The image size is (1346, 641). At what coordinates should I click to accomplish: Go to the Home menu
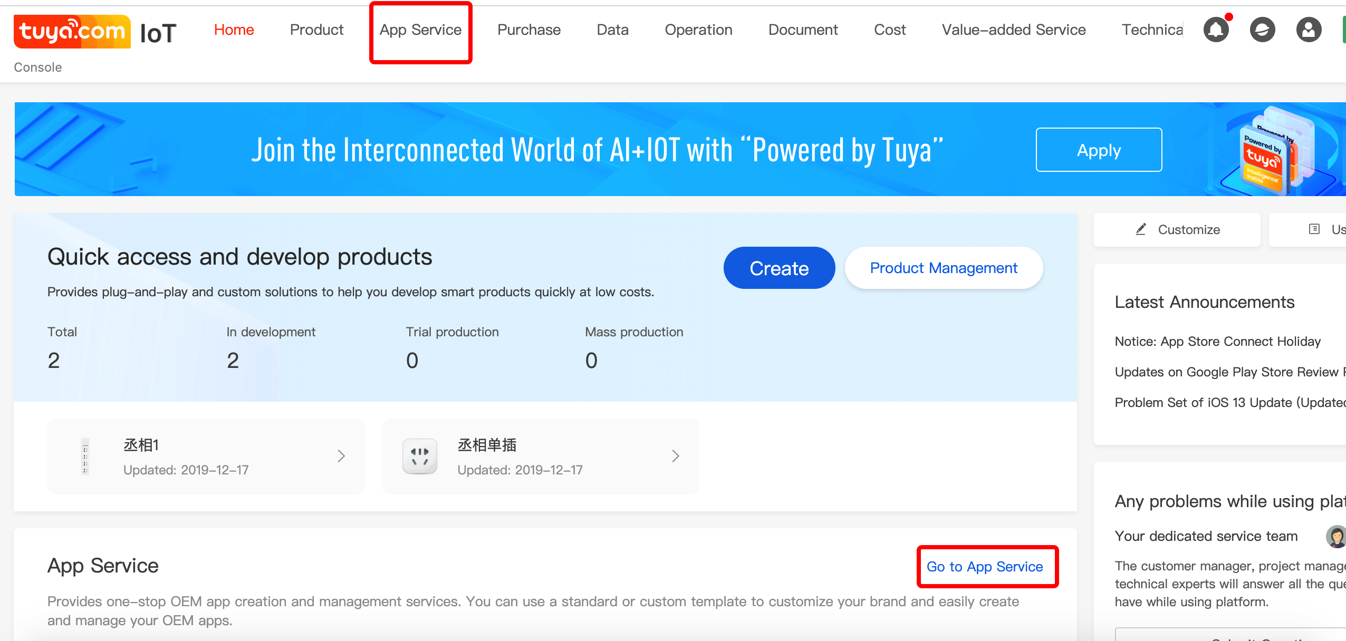tap(234, 30)
